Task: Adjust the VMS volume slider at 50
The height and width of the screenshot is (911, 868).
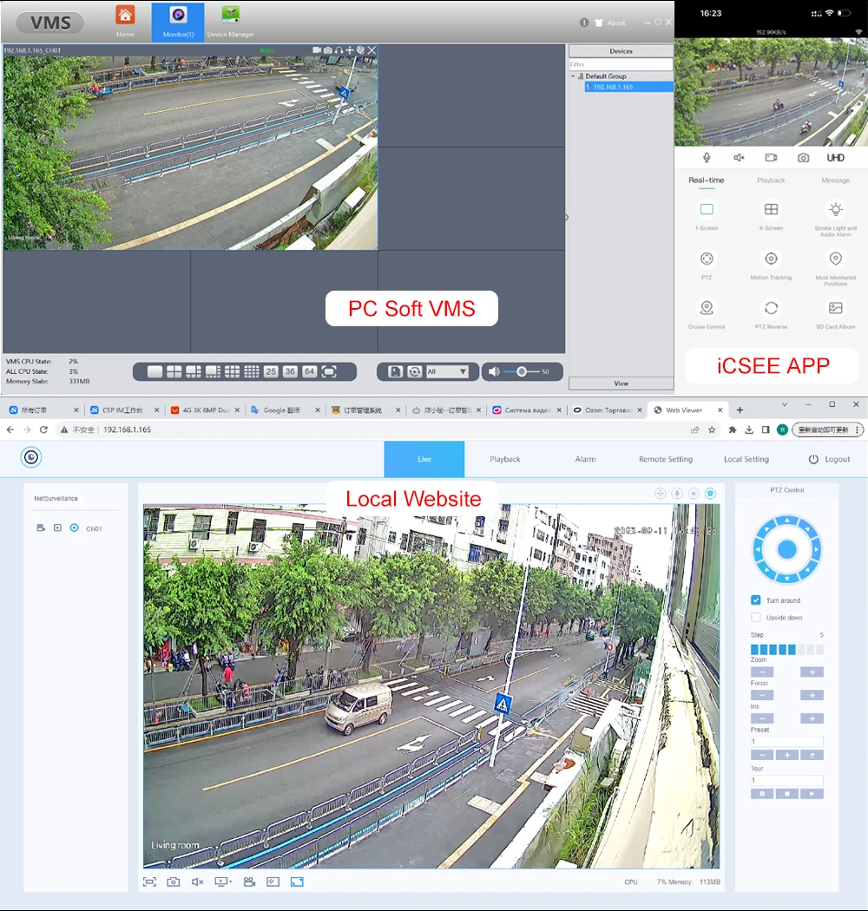Action: [522, 372]
